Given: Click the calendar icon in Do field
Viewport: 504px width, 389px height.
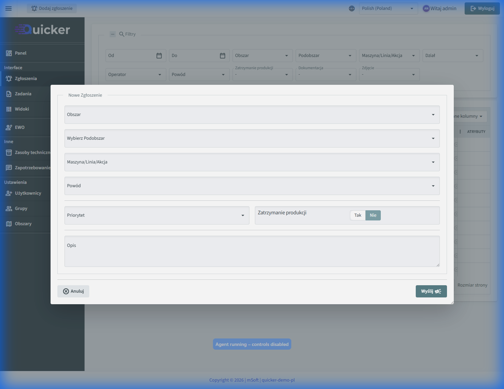Looking at the screenshot, I should point(222,56).
